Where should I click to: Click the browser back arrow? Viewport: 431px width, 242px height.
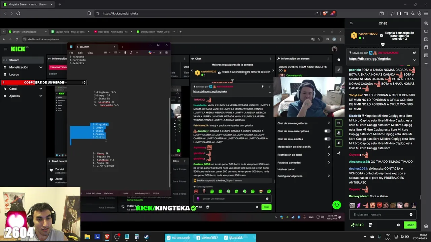click(5, 13)
